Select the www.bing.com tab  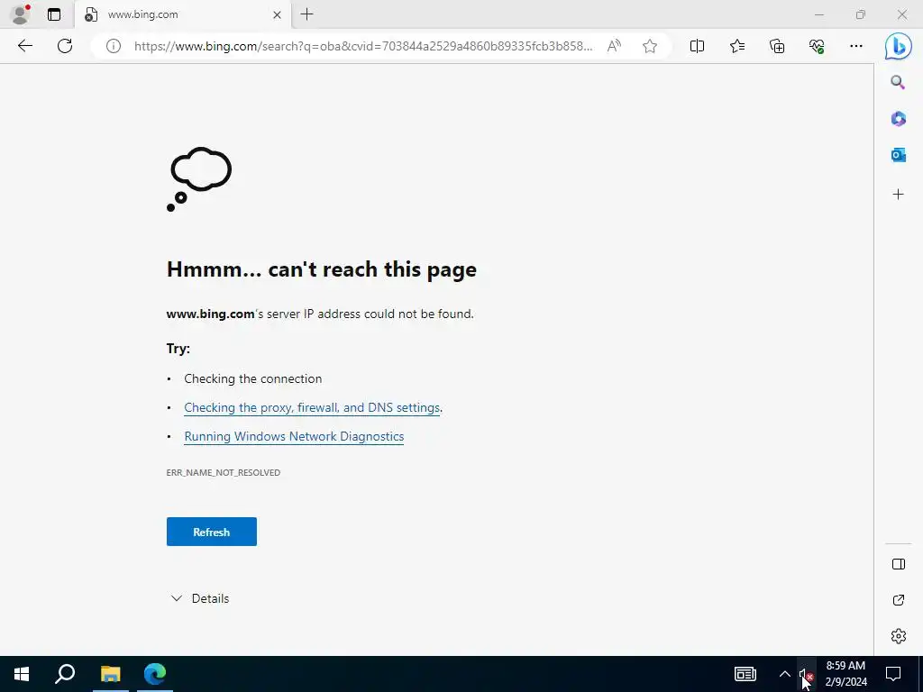182,14
